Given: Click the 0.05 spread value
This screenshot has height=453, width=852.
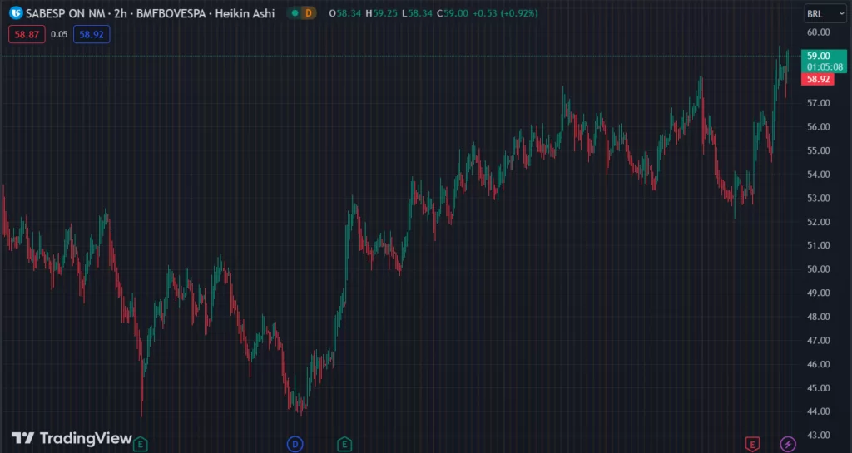Looking at the screenshot, I should 59,35.
